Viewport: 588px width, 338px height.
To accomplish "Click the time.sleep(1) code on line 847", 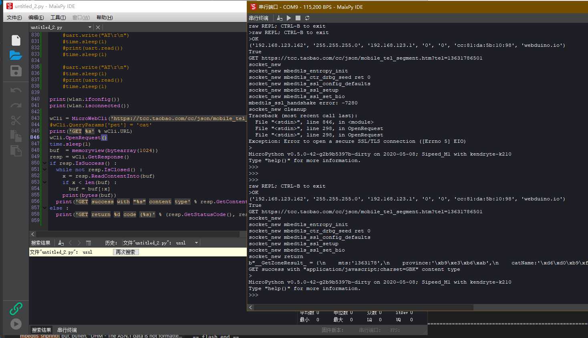I will [70, 144].
